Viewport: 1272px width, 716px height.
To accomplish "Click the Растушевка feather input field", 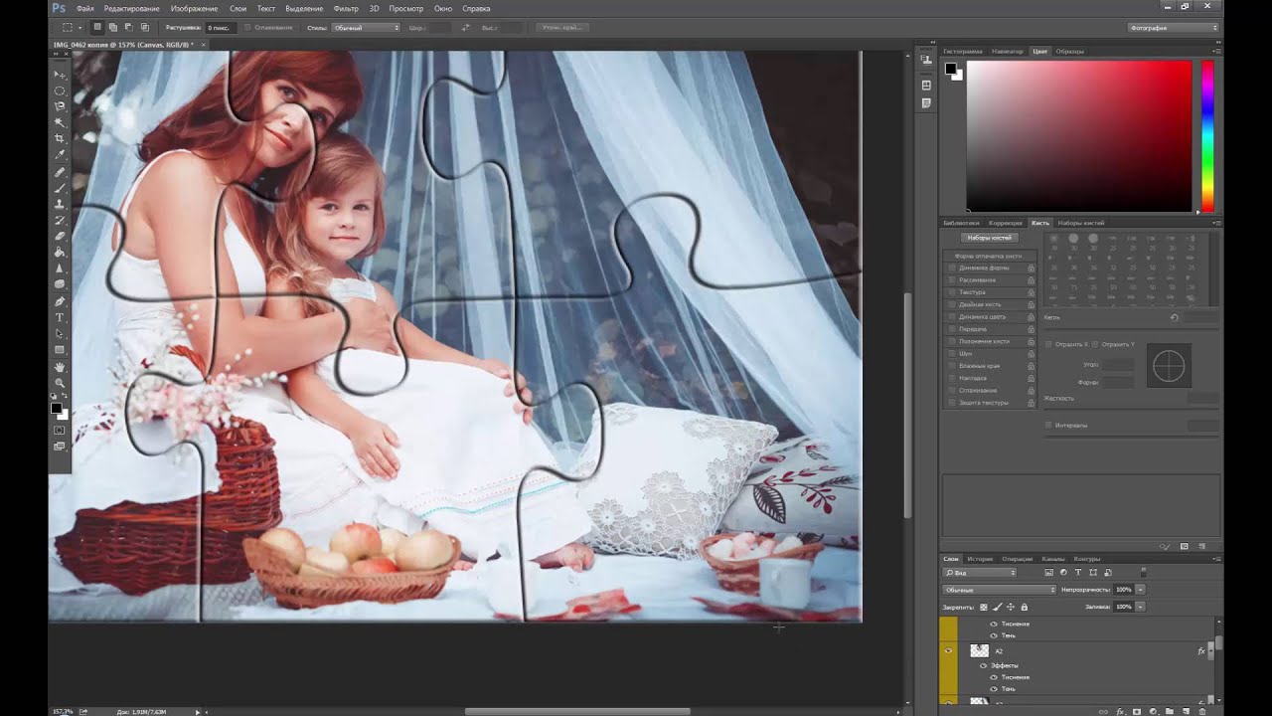I will 219,28.
